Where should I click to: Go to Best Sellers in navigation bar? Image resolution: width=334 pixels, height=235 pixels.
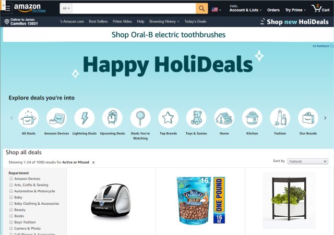98,21
